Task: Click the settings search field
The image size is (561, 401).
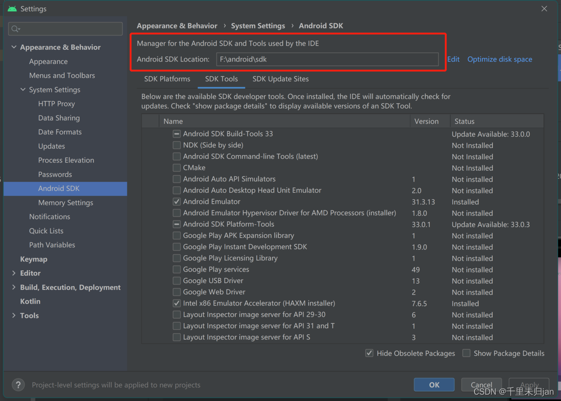Action: [x=65, y=29]
